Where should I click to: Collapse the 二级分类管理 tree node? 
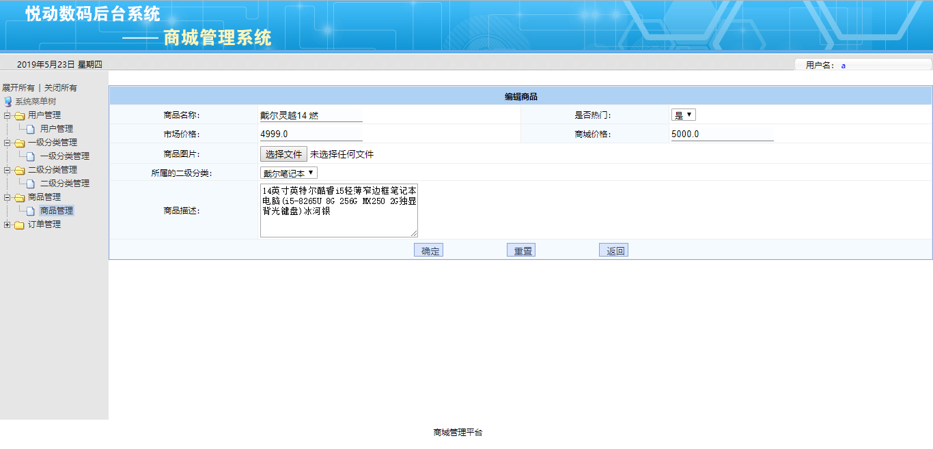7,170
